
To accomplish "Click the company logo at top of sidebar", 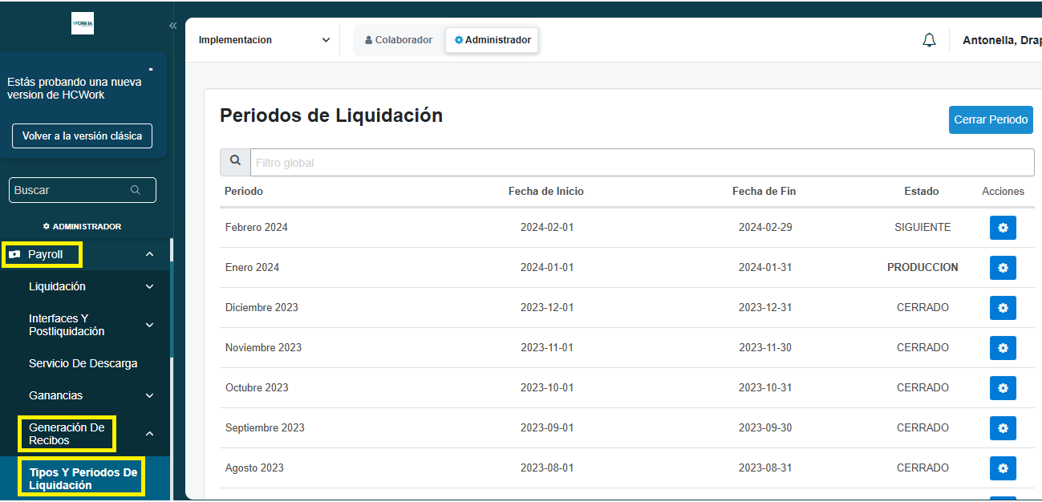I will point(83,23).
